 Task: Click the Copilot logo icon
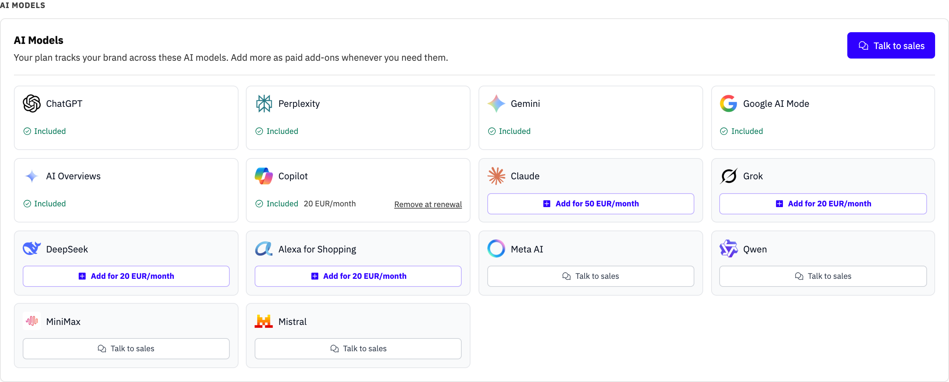264,176
